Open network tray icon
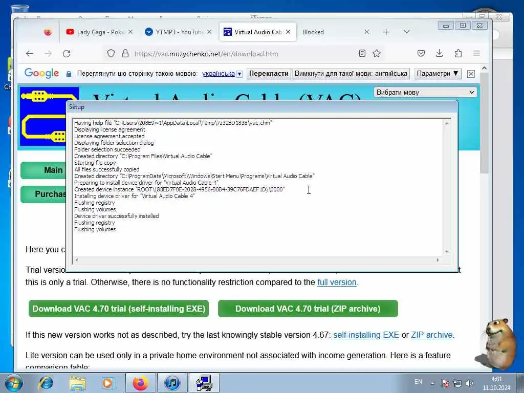This screenshot has height=393, width=524. pos(457,383)
